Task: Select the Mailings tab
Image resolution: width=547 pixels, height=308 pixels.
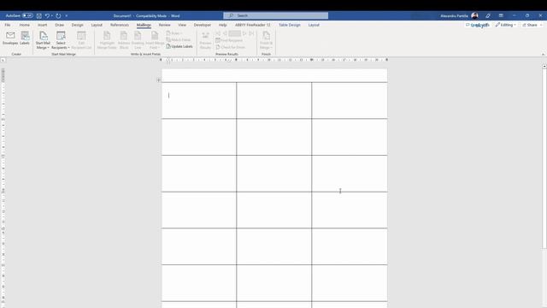Action: [144, 25]
